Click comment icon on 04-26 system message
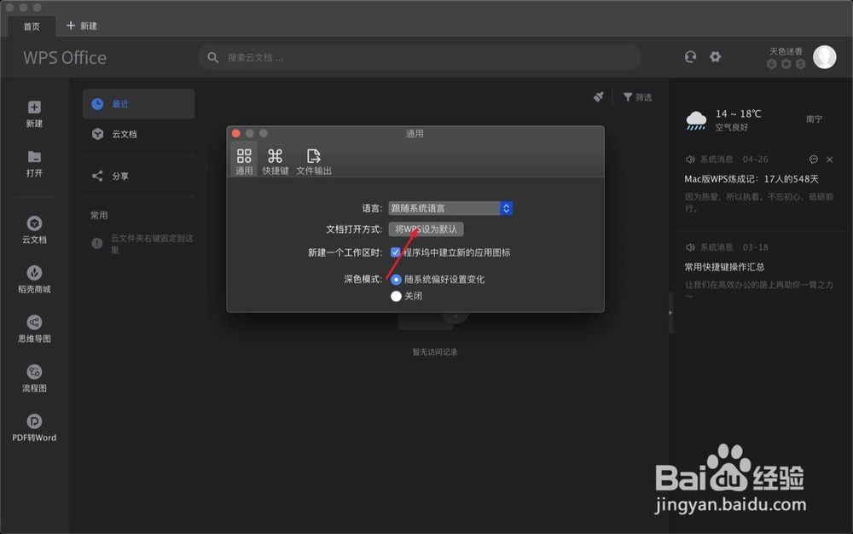The height and width of the screenshot is (534, 853). pyautogui.click(x=813, y=160)
